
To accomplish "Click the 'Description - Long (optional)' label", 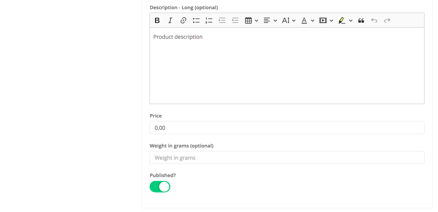I will click(x=184, y=8).
